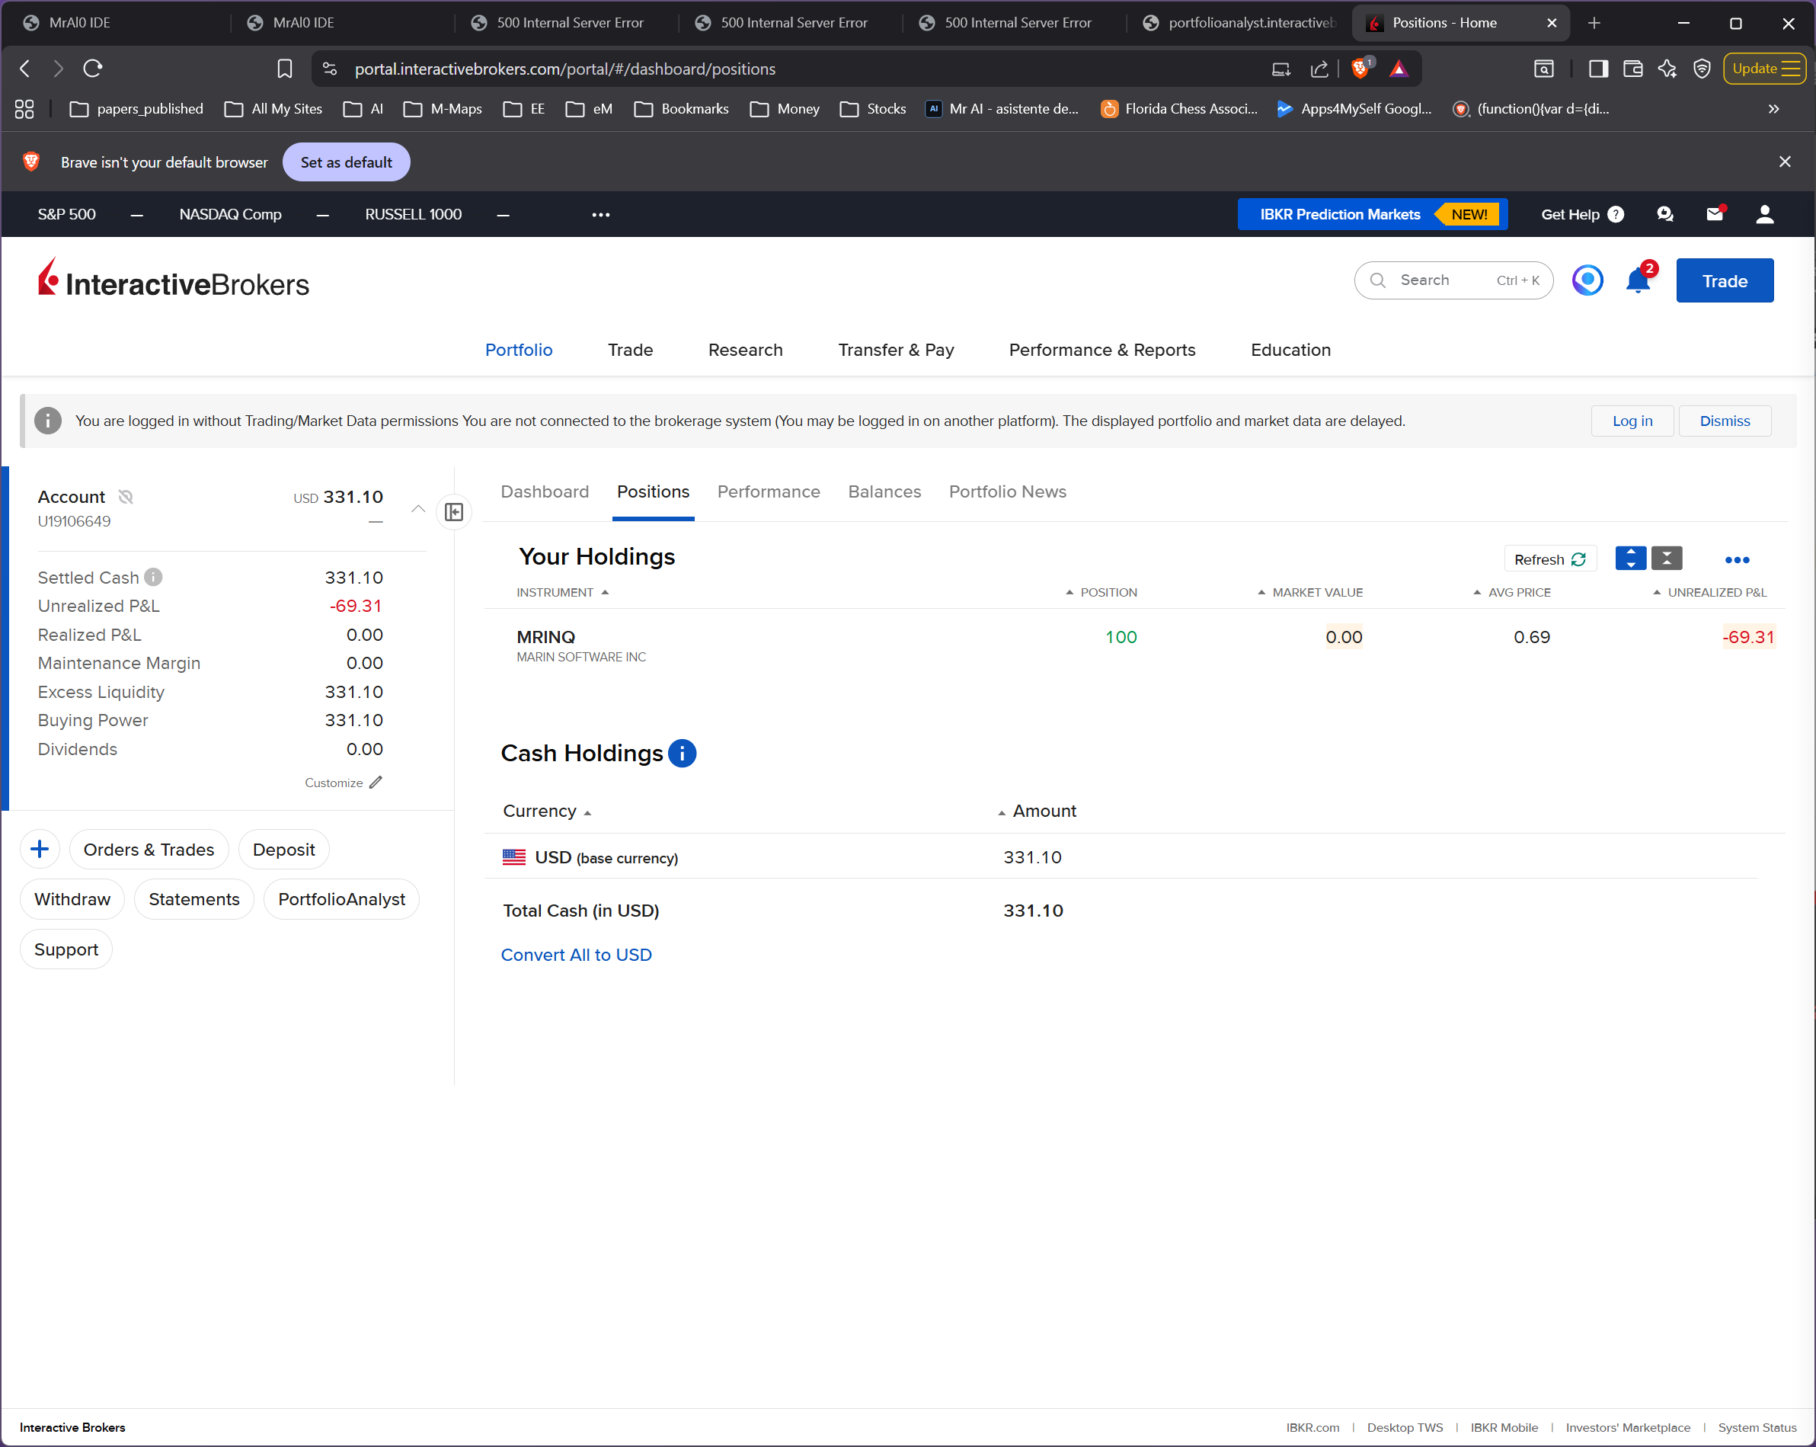
Task: Click the Get Help question mark
Action: click(1616, 214)
